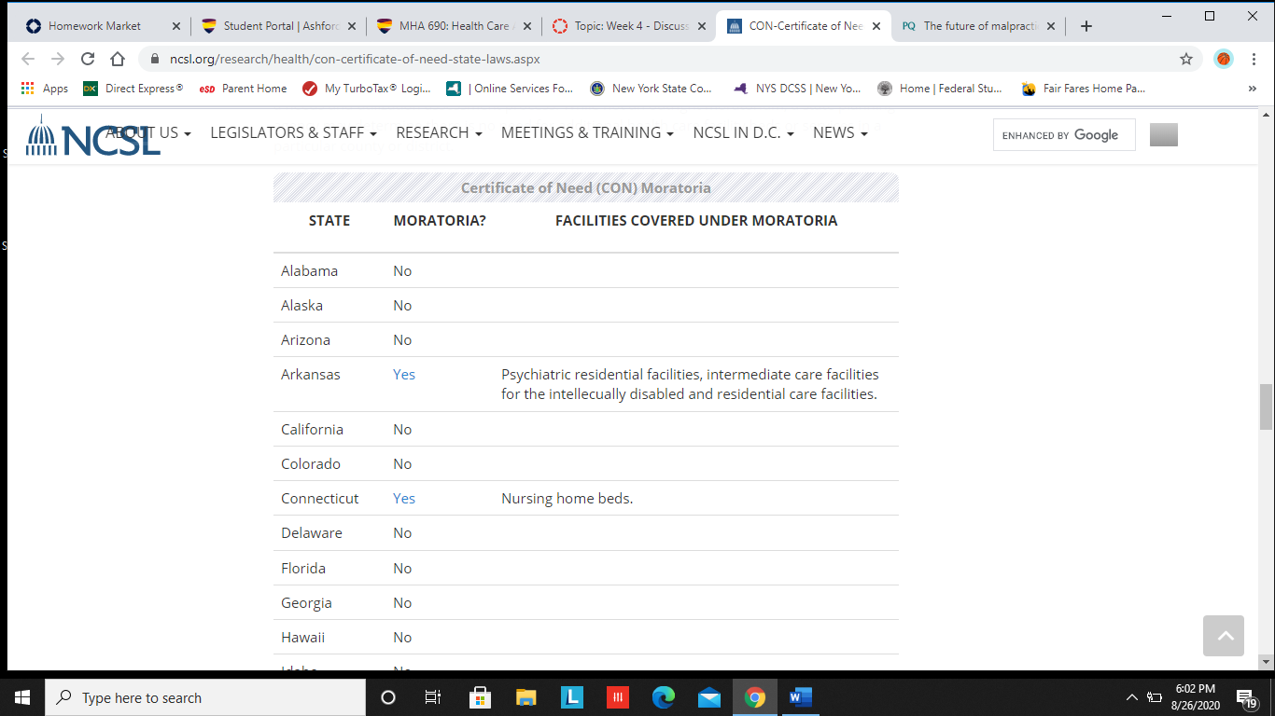1275x716 pixels.
Task: Expand the Research menu
Action: click(x=439, y=133)
